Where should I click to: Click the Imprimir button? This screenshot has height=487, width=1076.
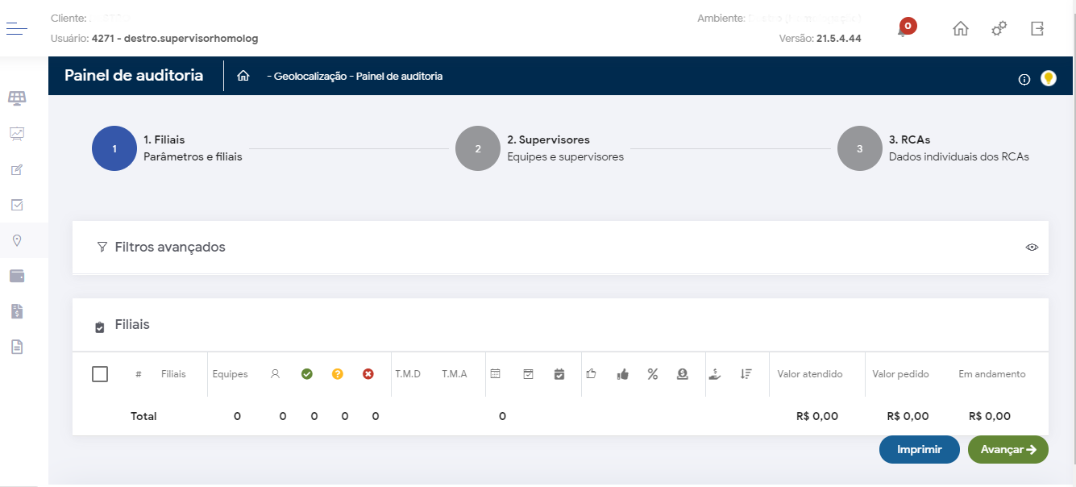(920, 450)
